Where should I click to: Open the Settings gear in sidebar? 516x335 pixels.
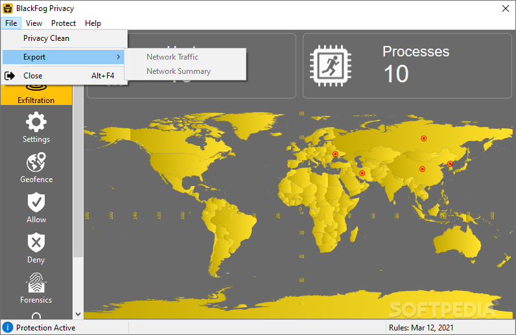pos(36,122)
